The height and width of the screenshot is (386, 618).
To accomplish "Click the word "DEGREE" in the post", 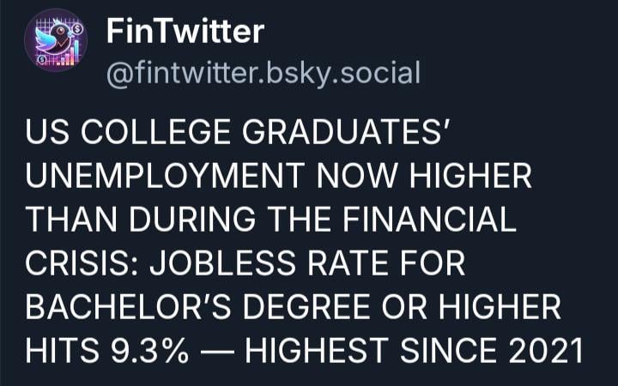I will click(281, 306).
